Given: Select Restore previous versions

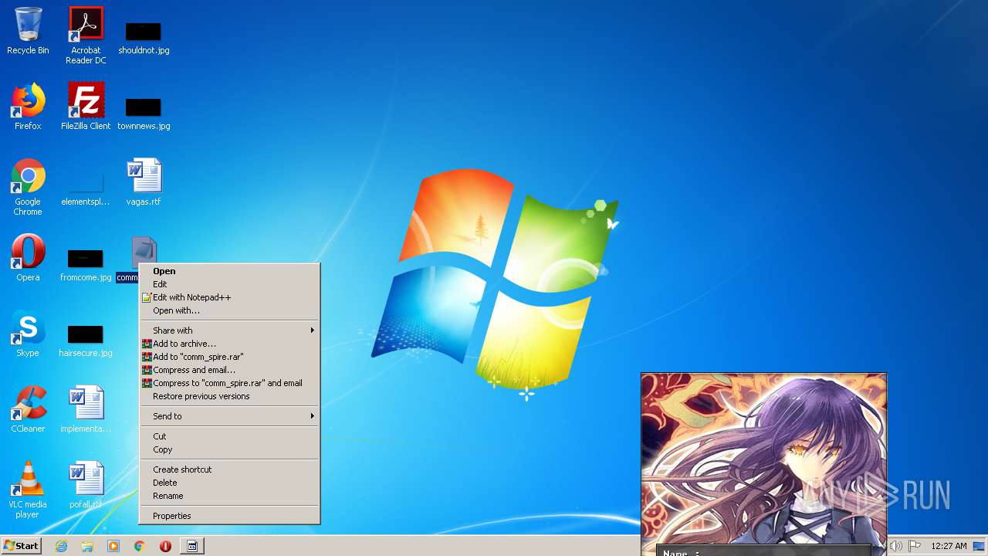Looking at the screenshot, I should pos(229,396).
